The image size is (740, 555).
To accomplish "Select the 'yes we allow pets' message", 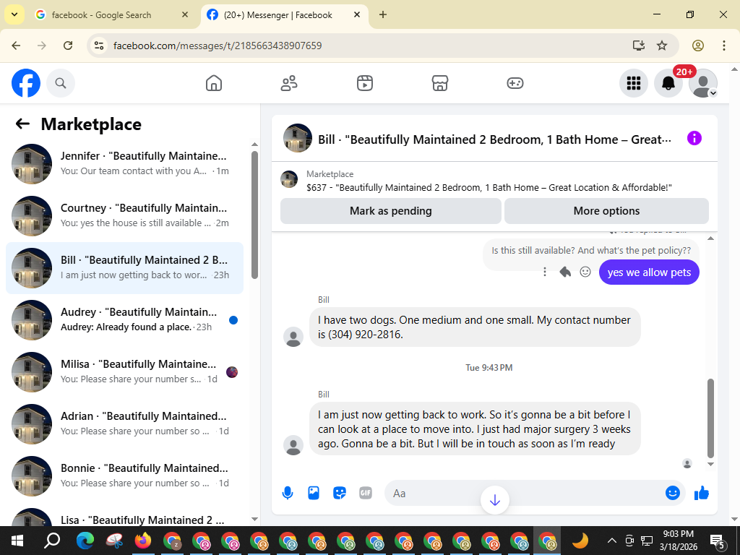I will pos(649,272).
